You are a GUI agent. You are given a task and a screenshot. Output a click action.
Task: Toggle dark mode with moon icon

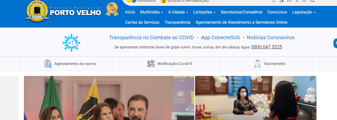click(x=274, y=1)
